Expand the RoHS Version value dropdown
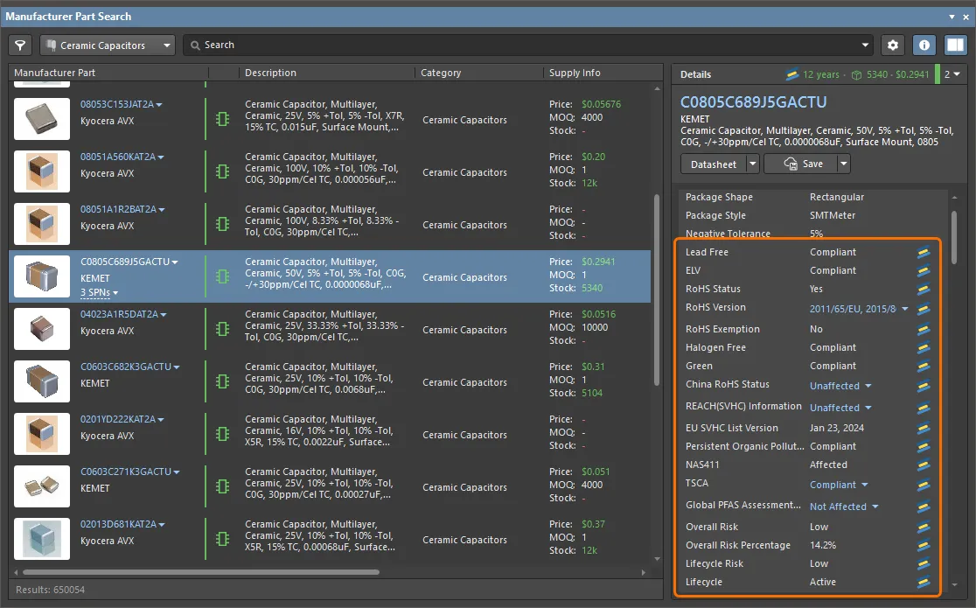The height and width of the screenshot is (608, 976). click(x=904, y=309)
